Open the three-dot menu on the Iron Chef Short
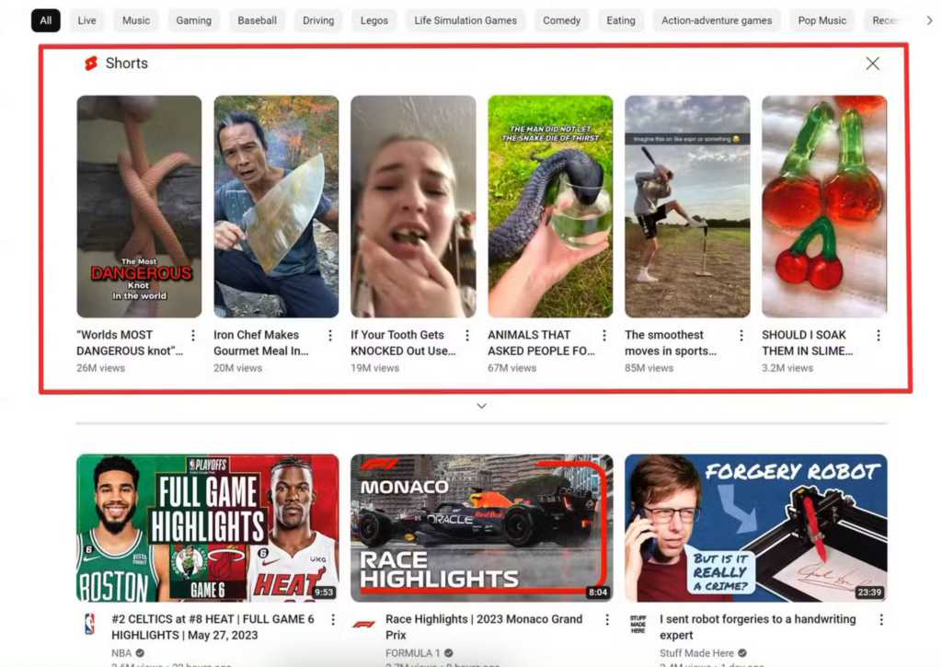The image size is (942, 667). click(x=330, y=335)
